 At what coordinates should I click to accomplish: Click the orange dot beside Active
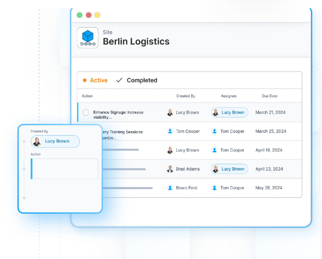click(85, 80)
